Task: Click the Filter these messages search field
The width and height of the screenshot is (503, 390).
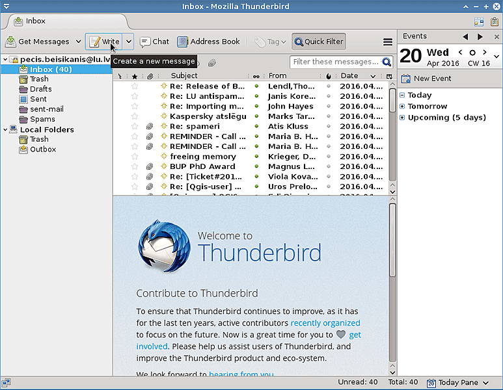Action: [x=336, y=62]
